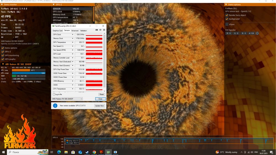The width and height of the screenshot is (276, 155).
Task: Open the volume control in system tray
Action: [x=252, y=152]
